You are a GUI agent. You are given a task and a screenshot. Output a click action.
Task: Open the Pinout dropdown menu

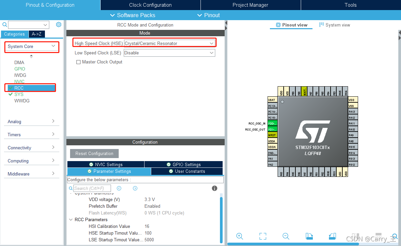click(x=209, y=15)
